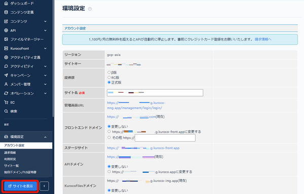Follow the 請求情報へ link in the notice

click(263, 39)
